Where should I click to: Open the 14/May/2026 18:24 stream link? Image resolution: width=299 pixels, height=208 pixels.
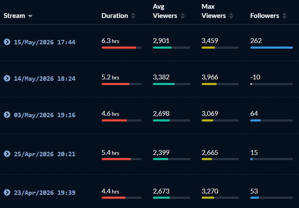coord(45,79)
